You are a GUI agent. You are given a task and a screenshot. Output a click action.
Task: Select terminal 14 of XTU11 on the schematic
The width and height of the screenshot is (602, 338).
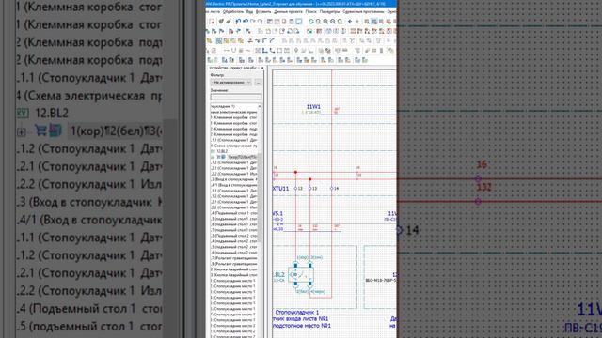332,188
